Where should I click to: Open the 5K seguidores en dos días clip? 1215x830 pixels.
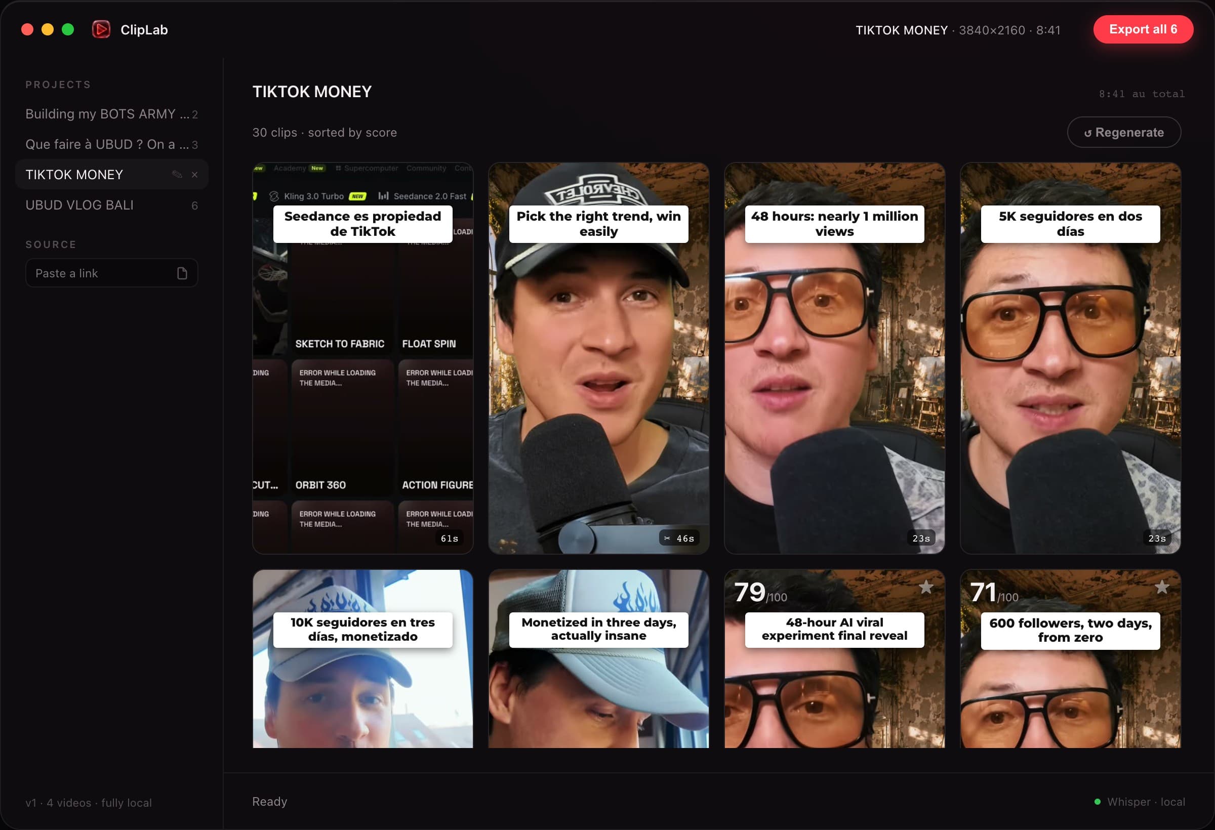[x=1070, y=358]
